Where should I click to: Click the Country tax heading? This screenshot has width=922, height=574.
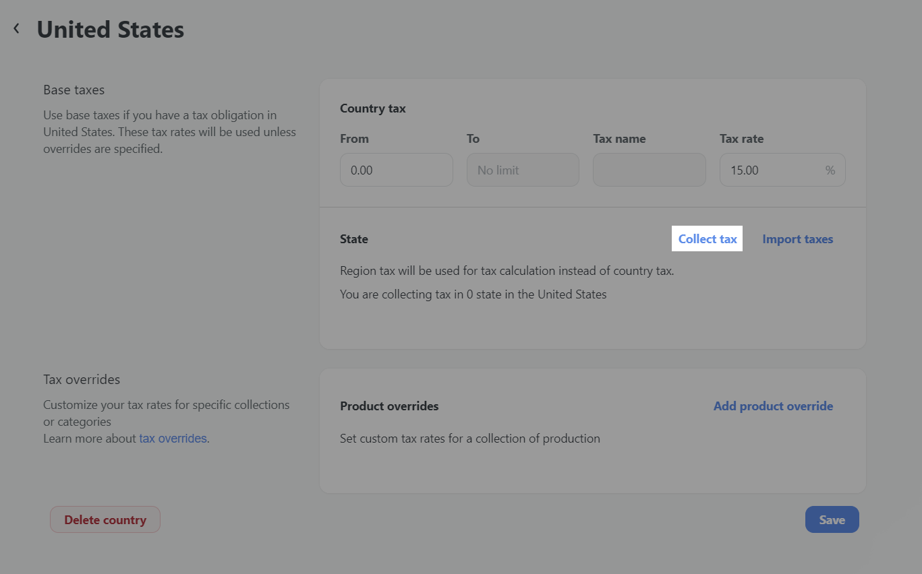[x=372, y=108]
